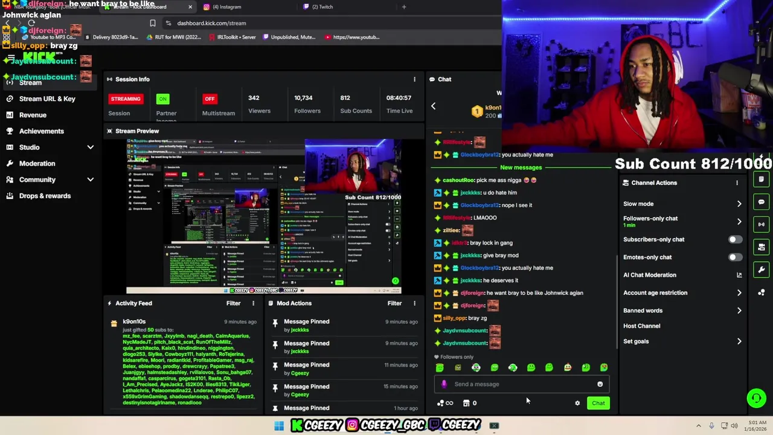Open the Mod Actions Filter
The width and height of the screenshot is (773, 435).
(394, 303)
